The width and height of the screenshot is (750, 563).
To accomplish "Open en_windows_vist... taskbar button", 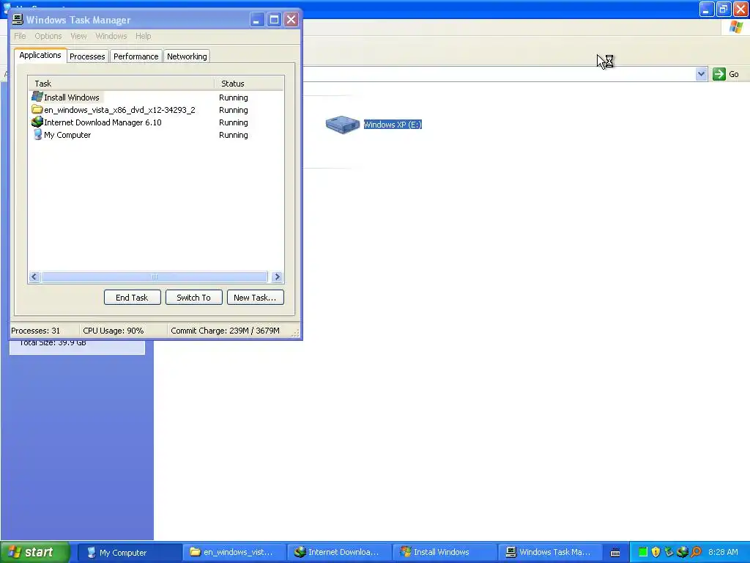I will [x=234, y=552].
